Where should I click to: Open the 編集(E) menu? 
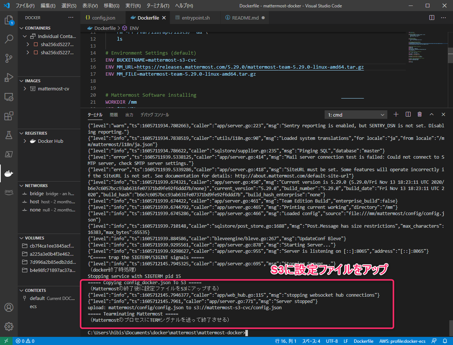coord(48,6)
